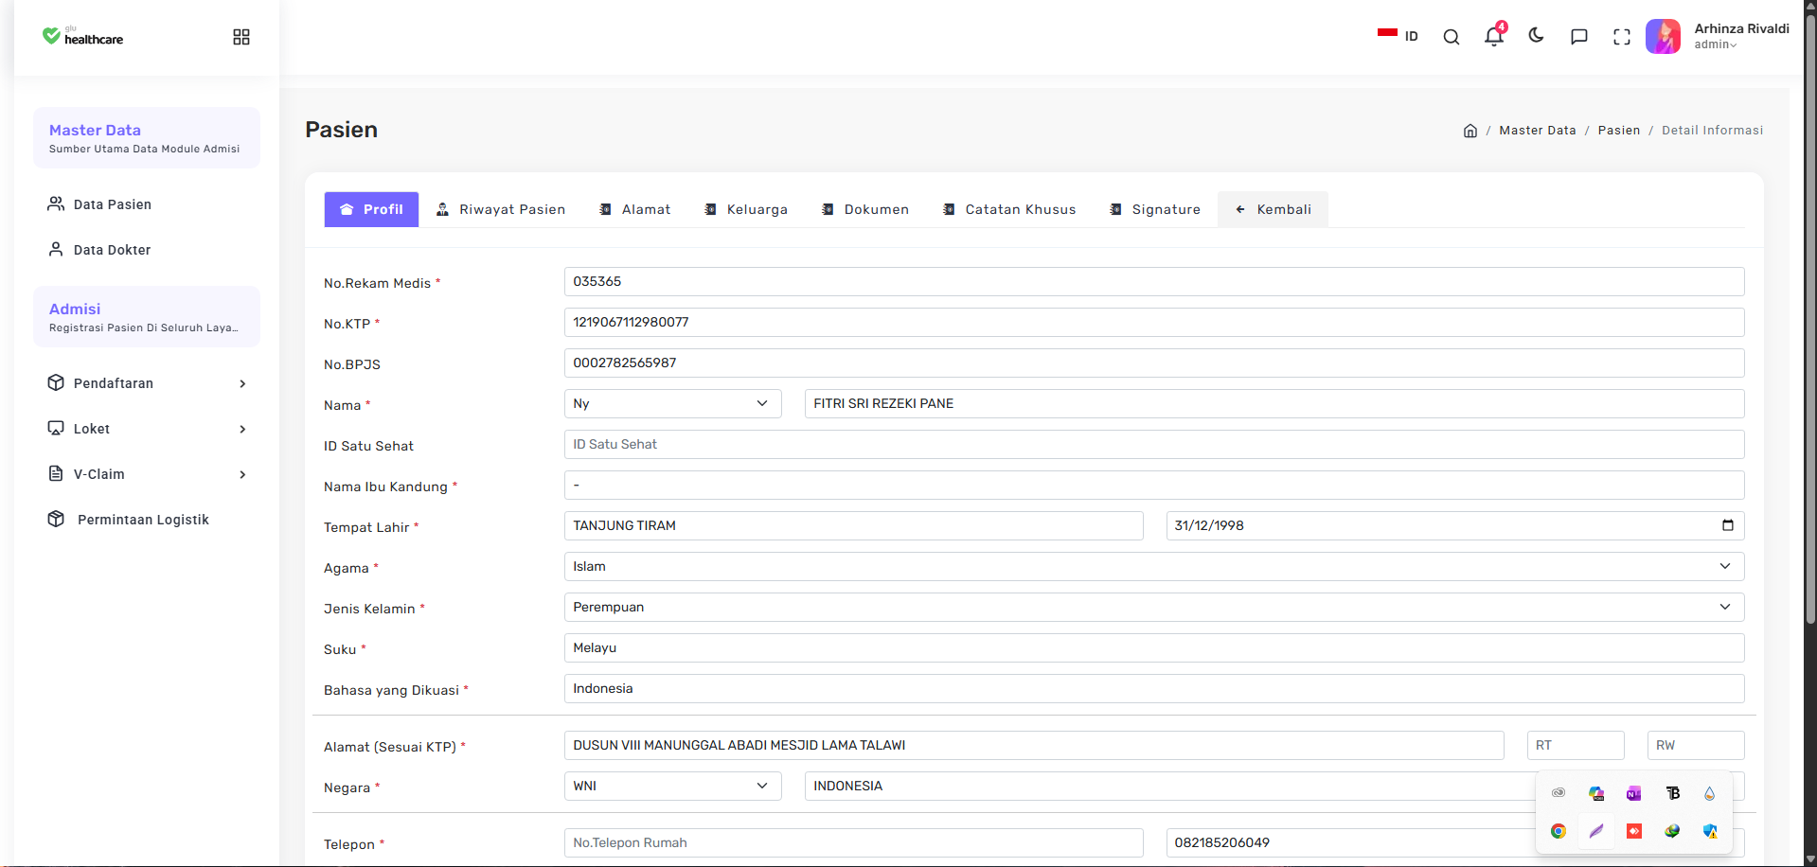This screenshot has height=867, width=1817.
Task: Go back with the Kembali button
Action: coord(1273,209)
